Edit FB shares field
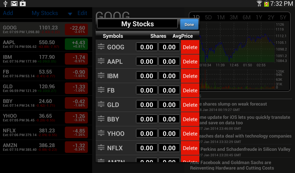Screen dimensions: 295x173 147,90
